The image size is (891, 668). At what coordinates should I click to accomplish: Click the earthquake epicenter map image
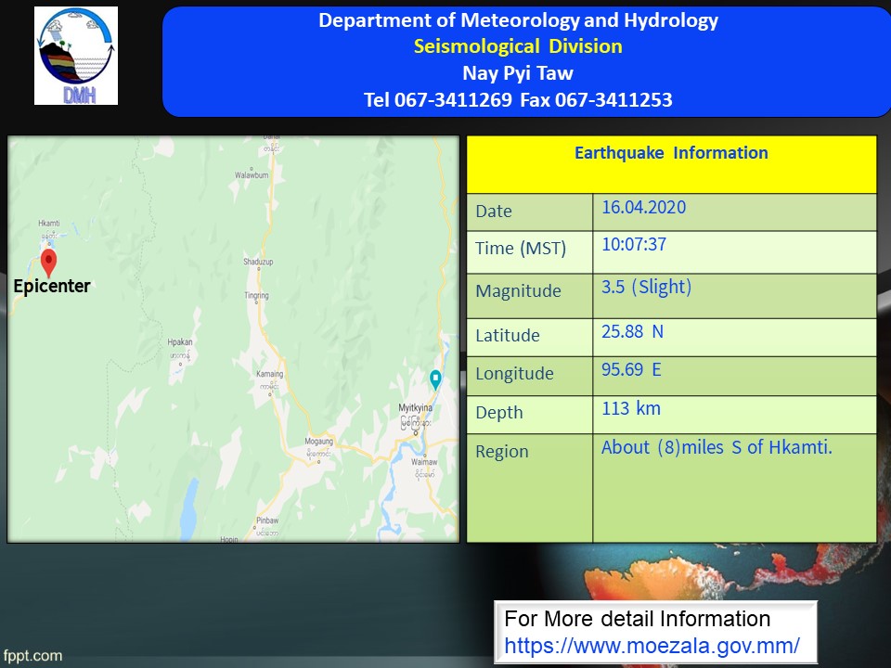(x=233, y=340)
